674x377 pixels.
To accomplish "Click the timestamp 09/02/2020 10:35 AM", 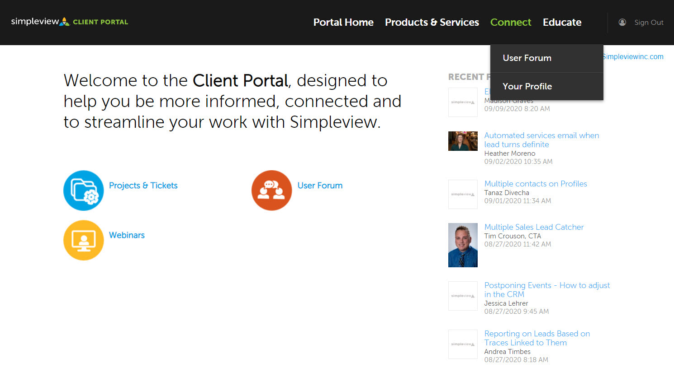I will tap(518, 162).
